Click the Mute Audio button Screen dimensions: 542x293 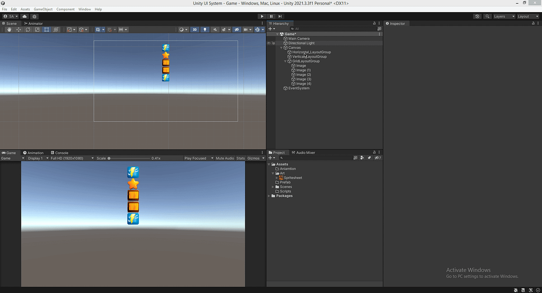coord(225,158)
